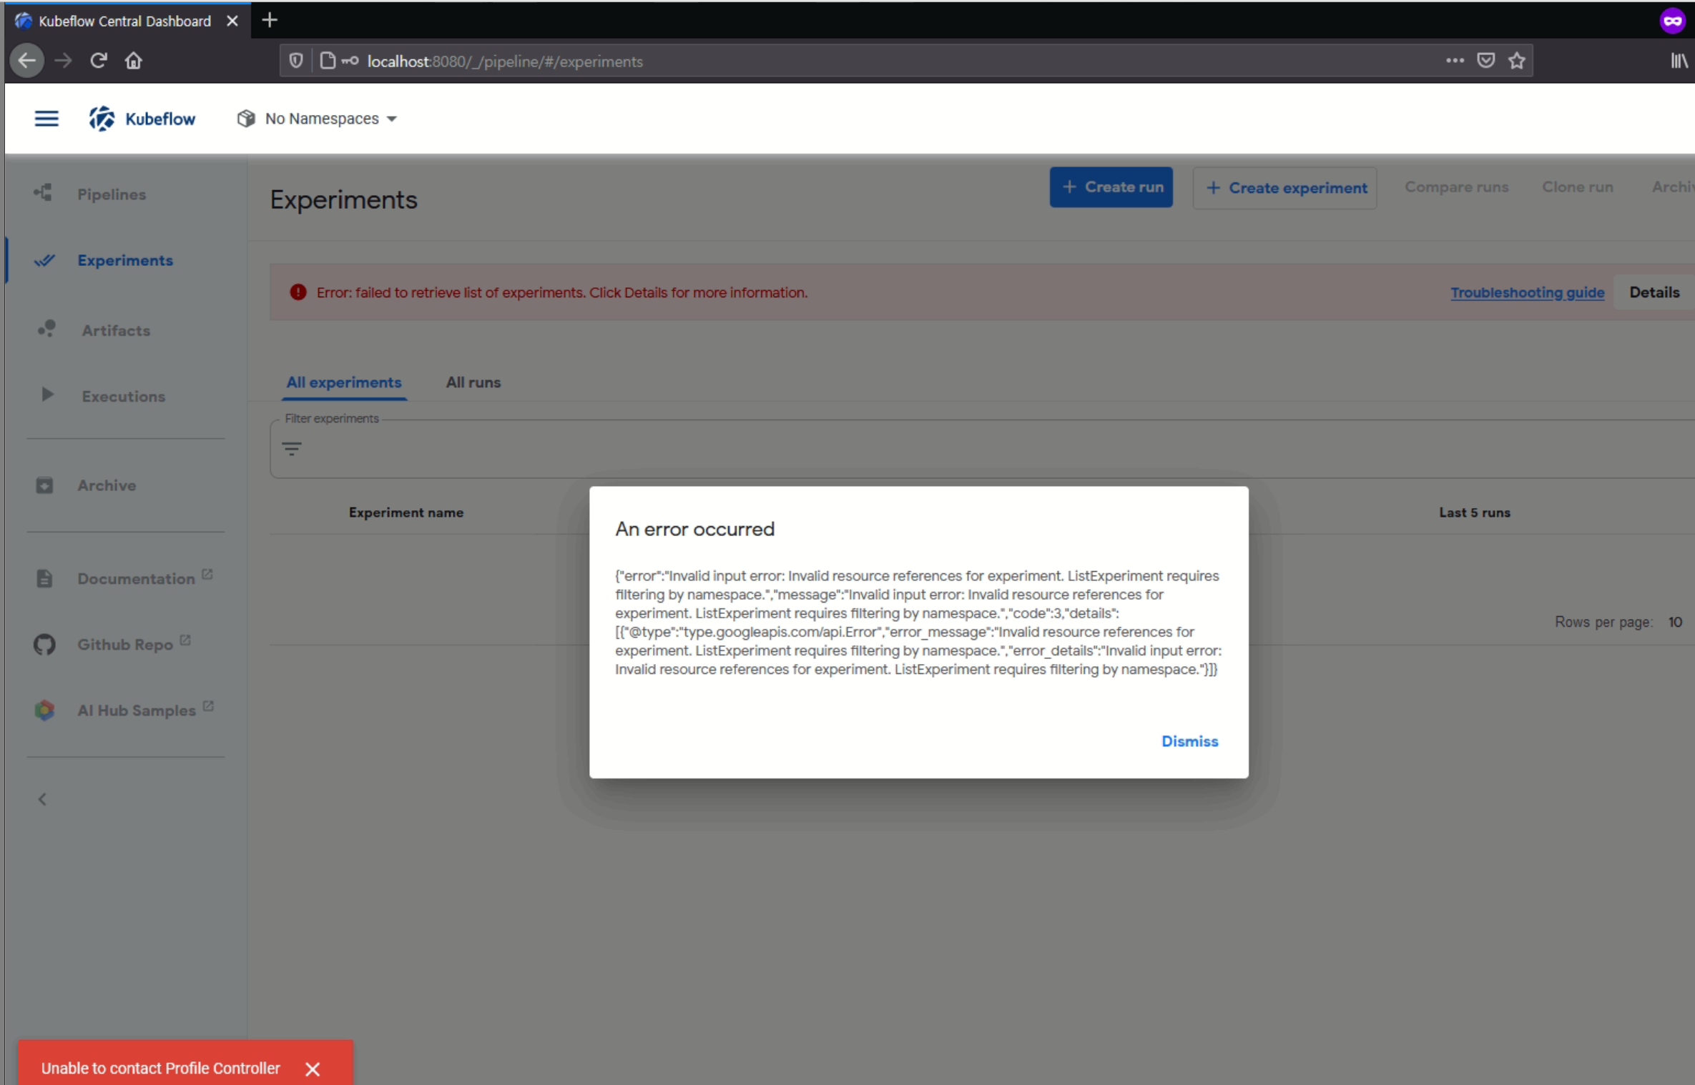This screenshot has height=1085, width=1695.
Task: Open the hamburger navigation menu
Action: click(46, 118)
